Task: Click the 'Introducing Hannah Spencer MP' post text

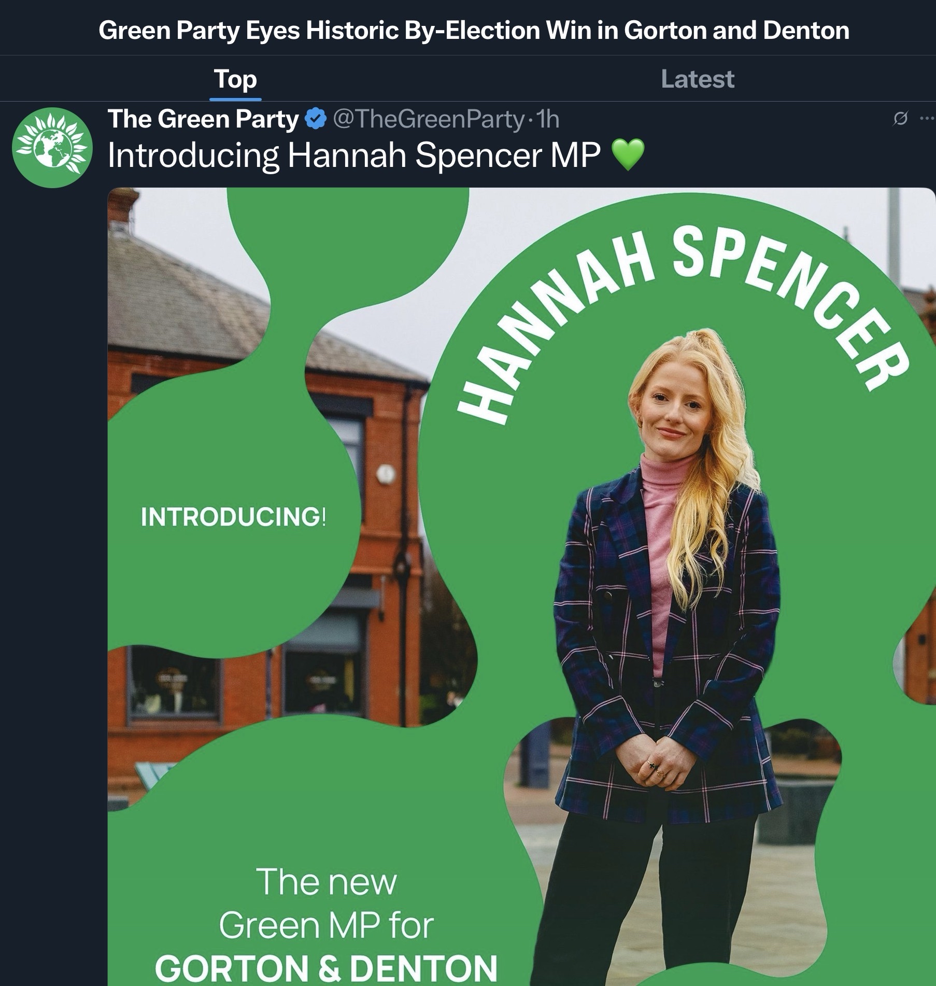Action: (353, 154)
